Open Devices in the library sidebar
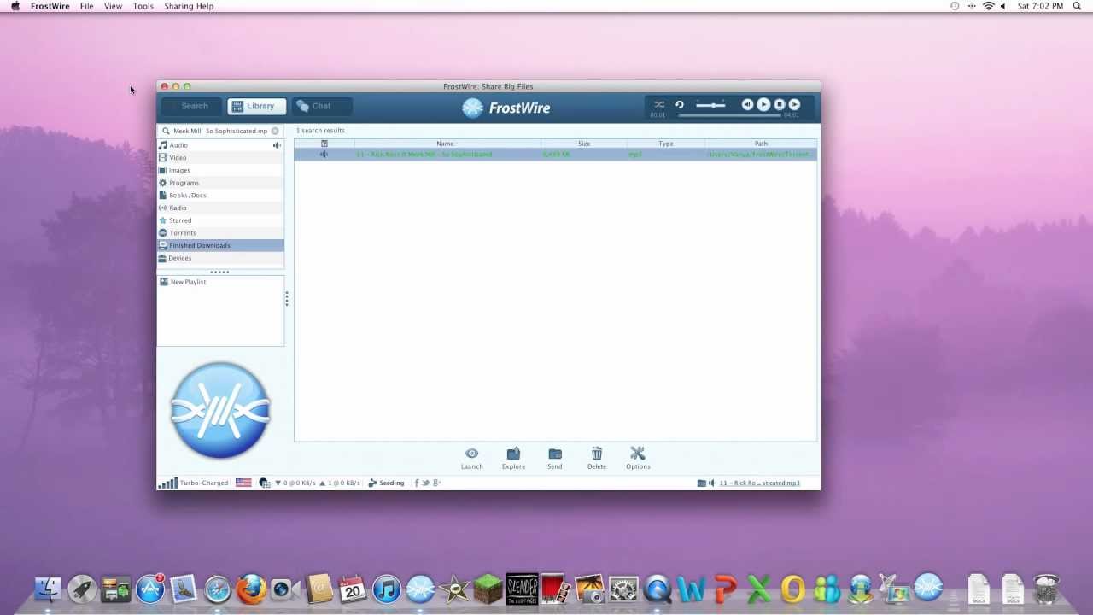The image size is (1093, 615). tap(220, 258)
